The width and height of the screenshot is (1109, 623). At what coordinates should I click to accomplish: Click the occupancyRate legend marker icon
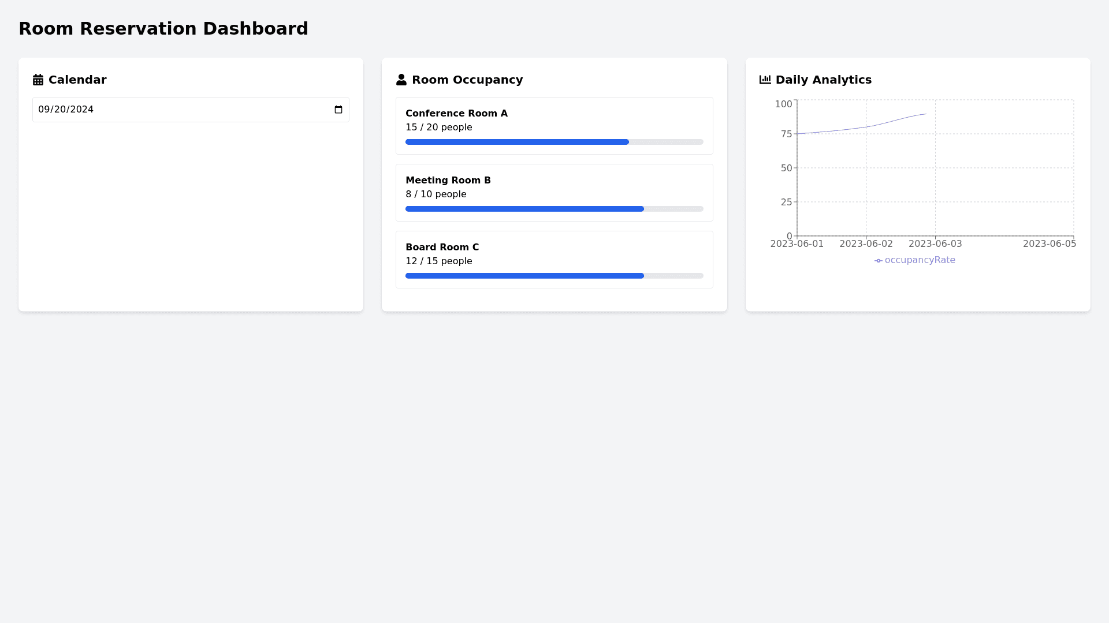click(878, 261)
